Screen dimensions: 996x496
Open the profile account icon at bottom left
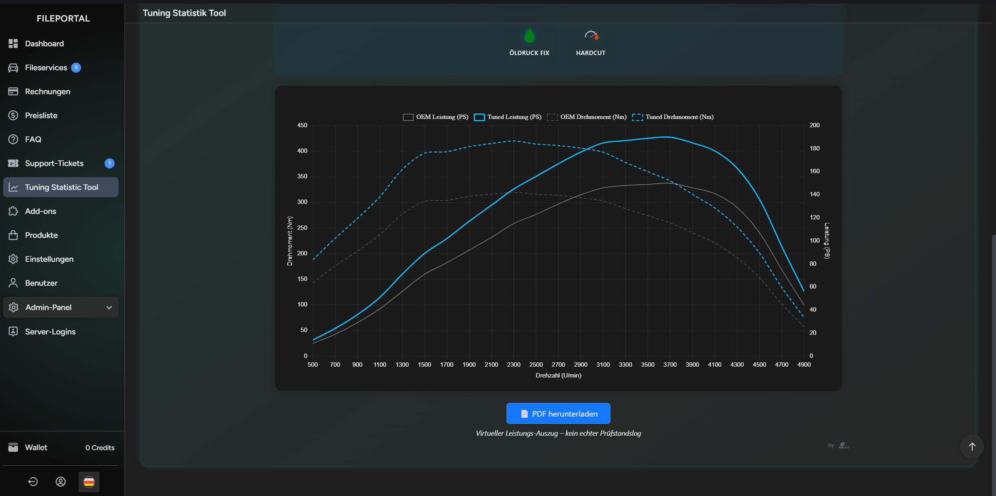pos(61,482)
